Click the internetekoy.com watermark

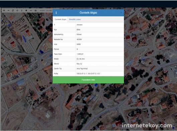[147, 126]
